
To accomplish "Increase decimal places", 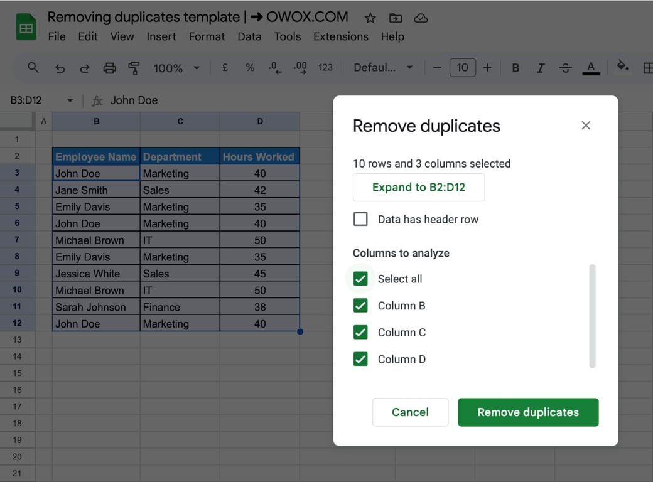I will (300, 67).
